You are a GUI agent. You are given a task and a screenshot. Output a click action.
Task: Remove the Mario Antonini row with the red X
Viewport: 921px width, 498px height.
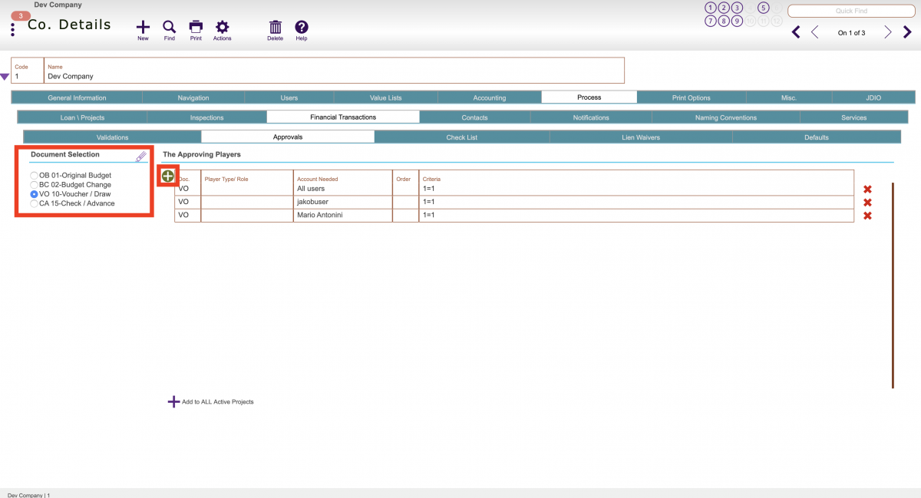pos(867,216)
